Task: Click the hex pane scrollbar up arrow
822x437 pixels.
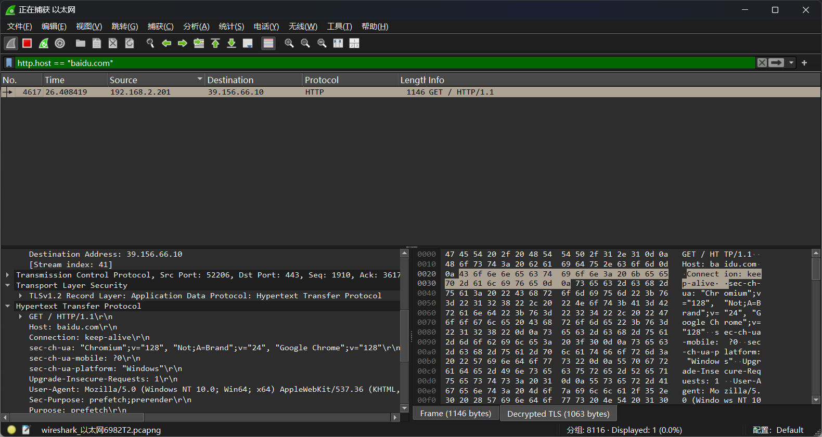Action: 816,253
